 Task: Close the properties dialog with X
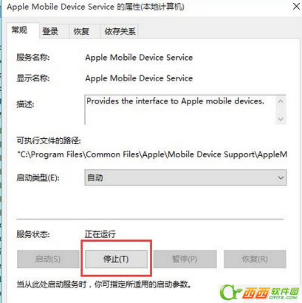pos(296,7)
